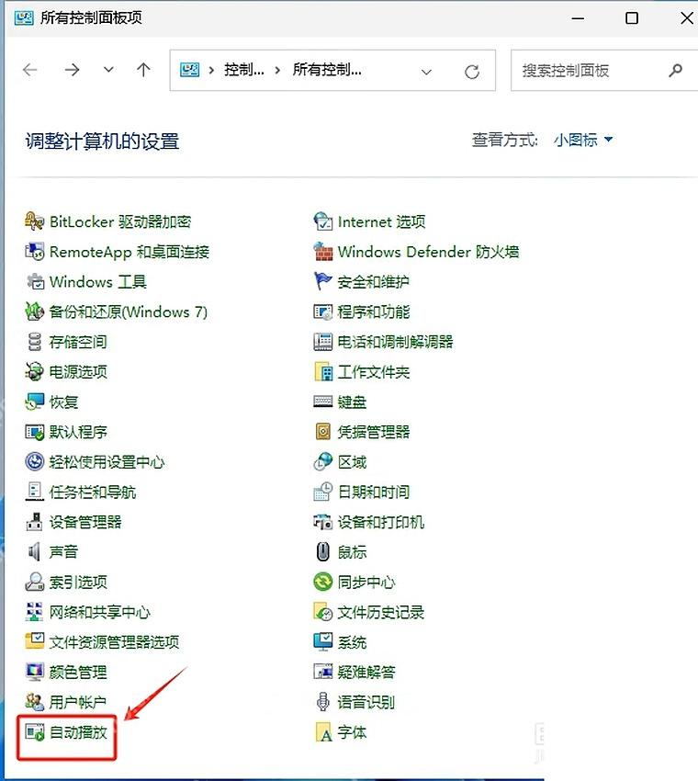Click the 工作文件夹 icon

click(x=322, y=371)
